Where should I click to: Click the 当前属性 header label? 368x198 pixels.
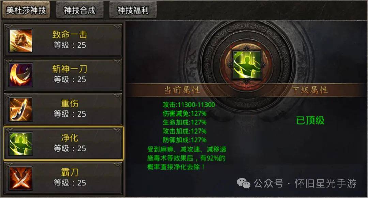point(182,90)
